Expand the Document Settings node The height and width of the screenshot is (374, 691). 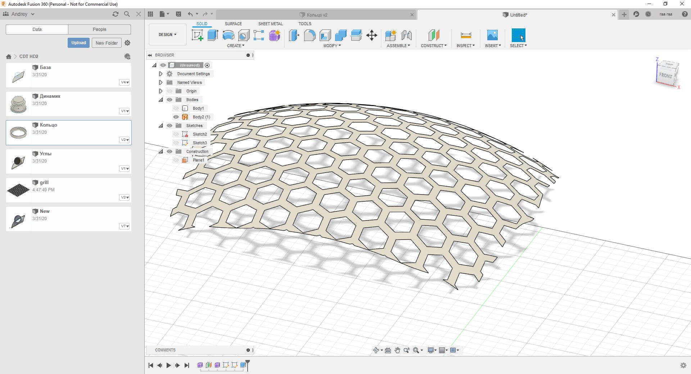tap(161, 74)
